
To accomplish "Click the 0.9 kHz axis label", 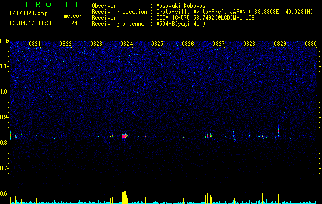I will coord(5,117).
